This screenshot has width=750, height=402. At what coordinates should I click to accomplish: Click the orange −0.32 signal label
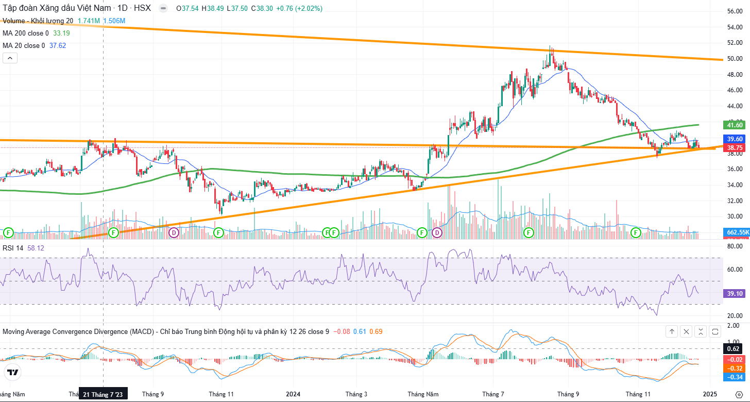click(735, 368)
